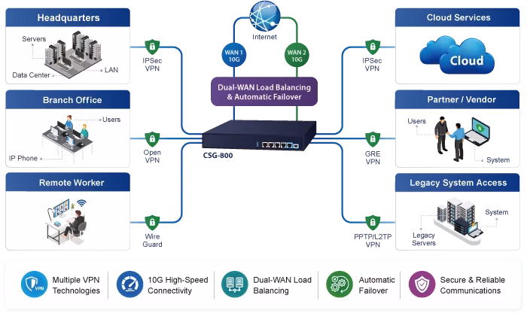Click the GRE VPN shield icon
The image size is (527, 316).
click(373, 139)
